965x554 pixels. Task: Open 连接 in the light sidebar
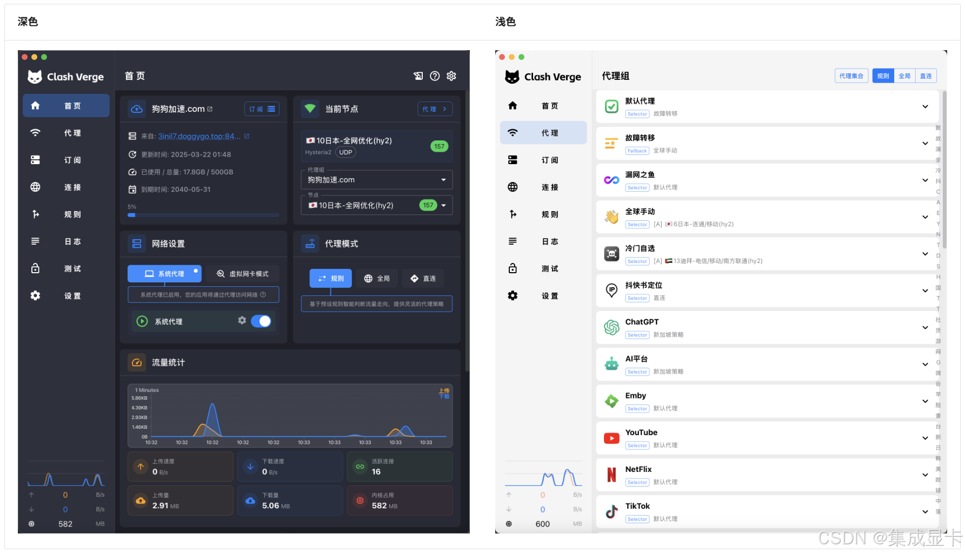(x=543, y=187)
